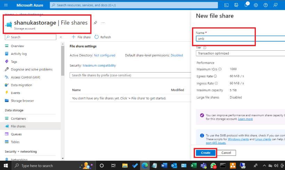Show the Egress Rate info icon
The width and height of the screenshot is (285, 170).
(215, 76)
